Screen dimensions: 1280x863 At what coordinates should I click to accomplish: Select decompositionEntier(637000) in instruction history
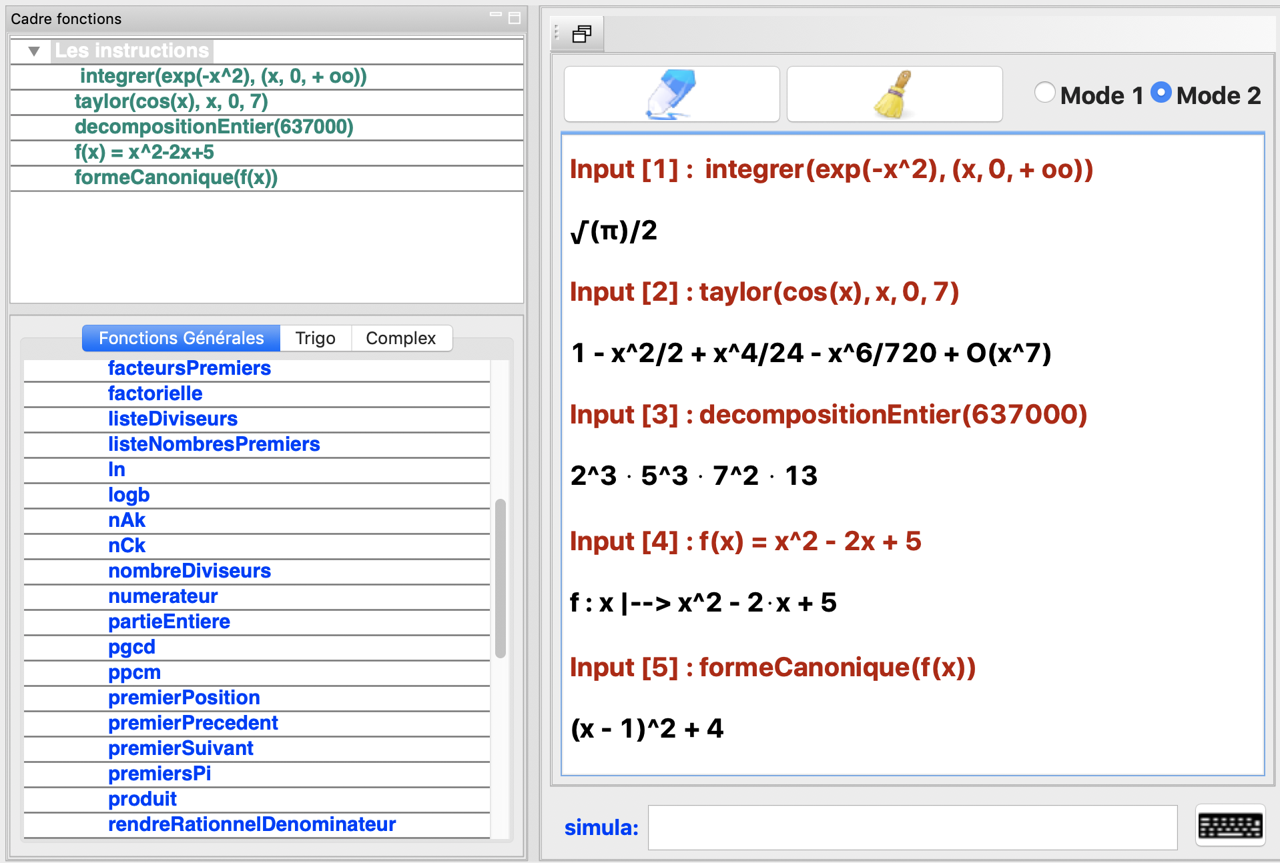pos(214,127)
